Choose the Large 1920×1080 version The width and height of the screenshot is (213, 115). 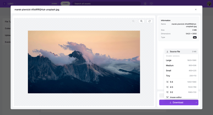(181, 60)
